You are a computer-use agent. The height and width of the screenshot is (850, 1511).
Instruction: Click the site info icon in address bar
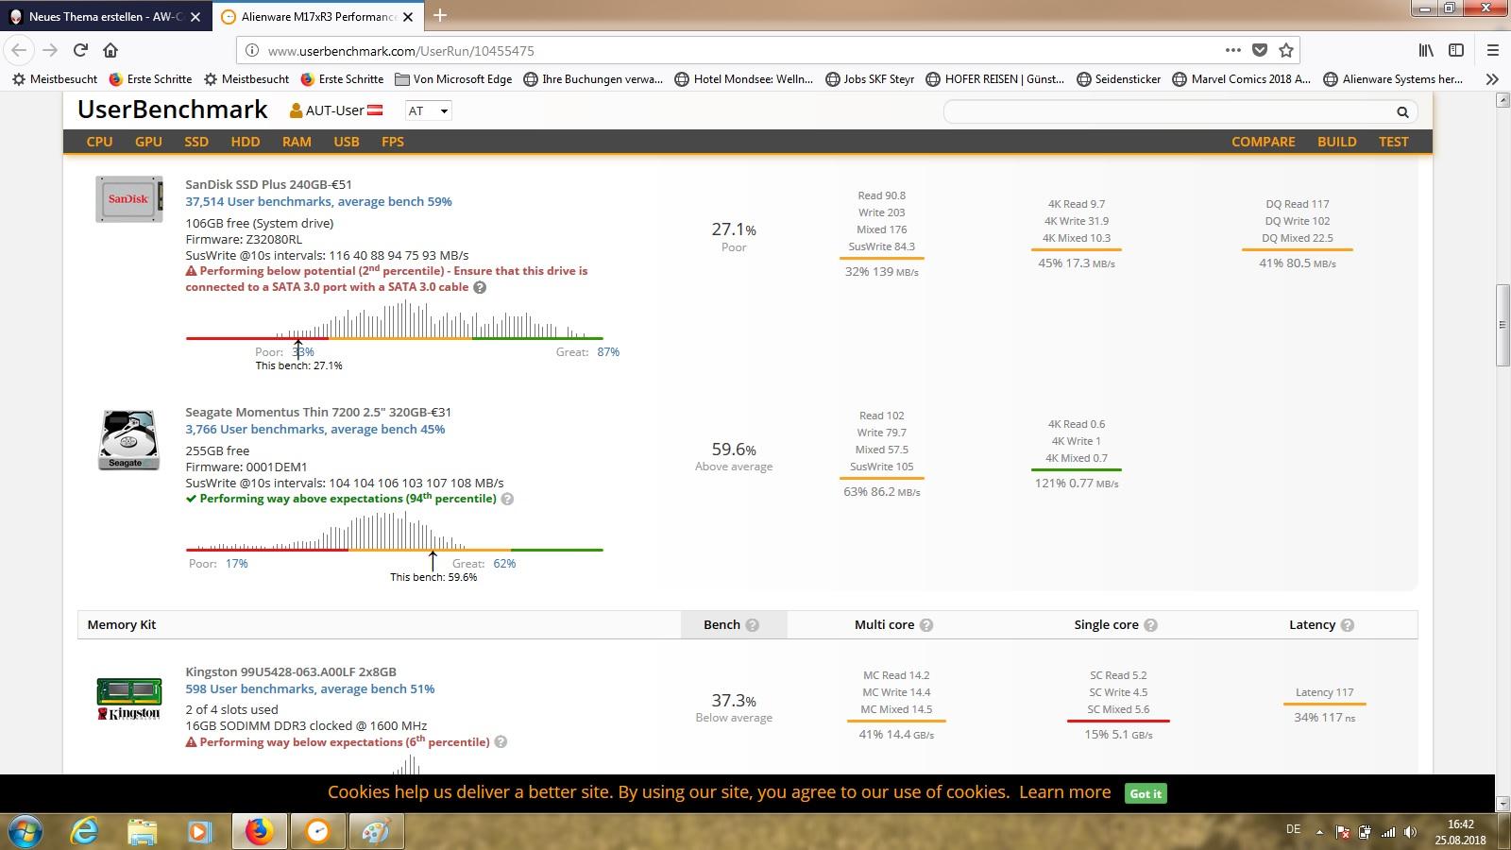coord(252,51)
